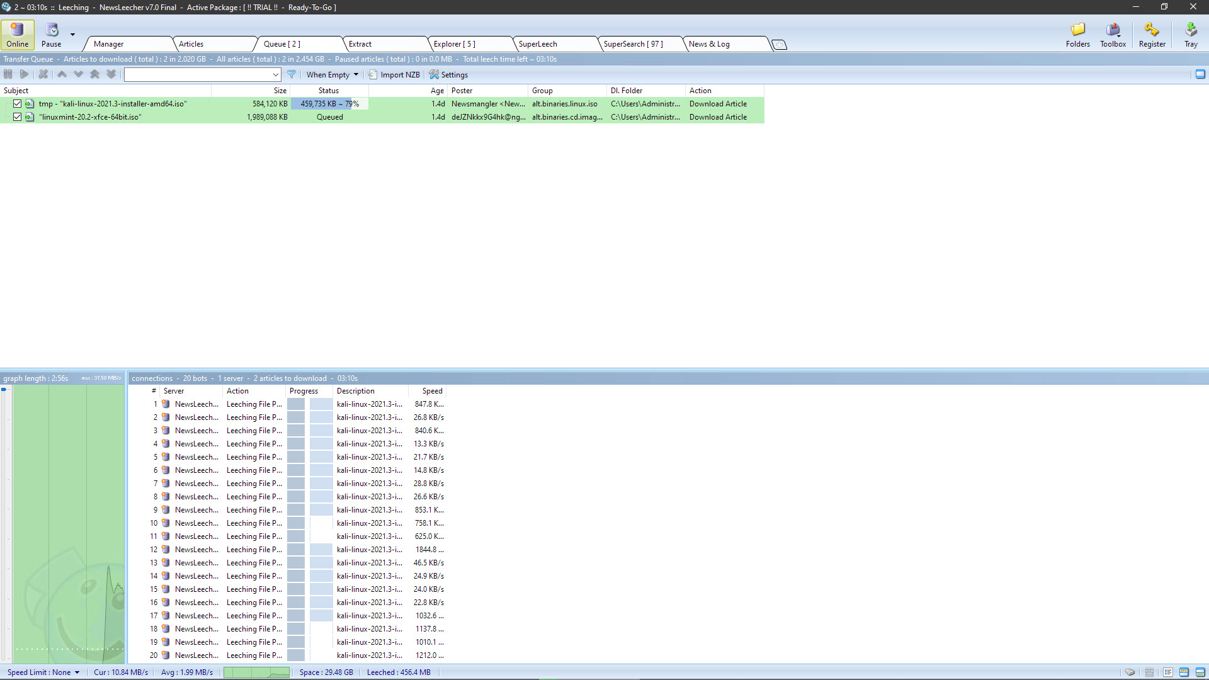Select connection bot number 1 row
This screenshot has height=680, width=1209.
287,404
